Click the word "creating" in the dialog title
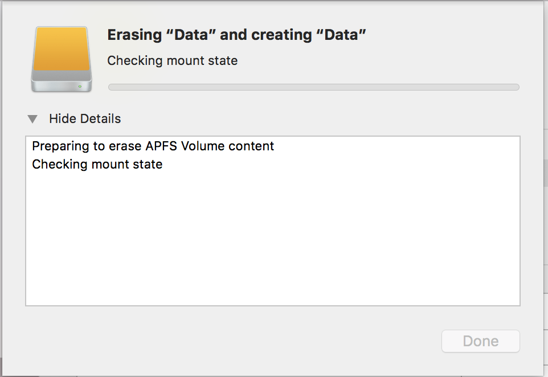Image resolution: width=548 pixels, height=377 pixels. coord(282,35)
